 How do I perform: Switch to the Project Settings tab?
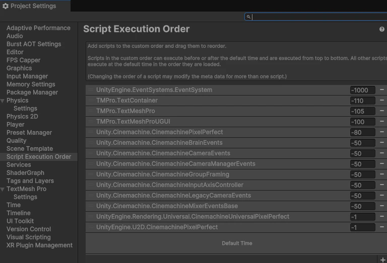(x=33, y=6)
